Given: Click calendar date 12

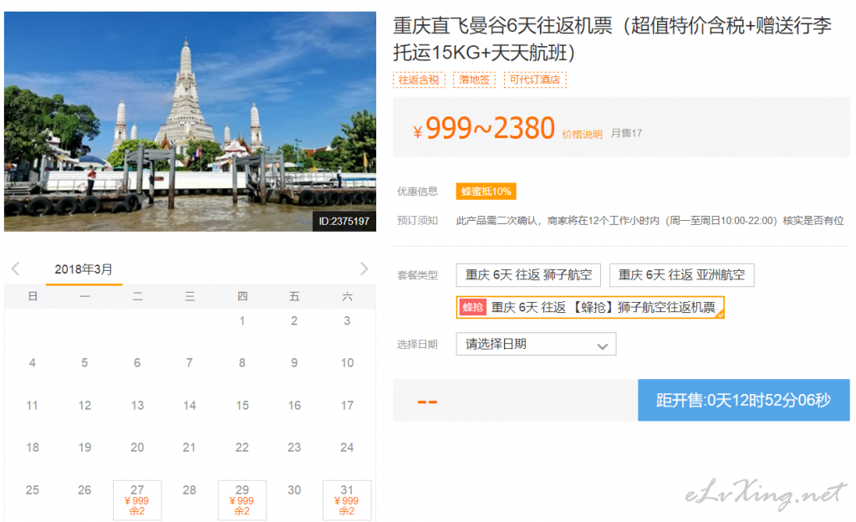Looking at the screenshot, I should point(84,405).
